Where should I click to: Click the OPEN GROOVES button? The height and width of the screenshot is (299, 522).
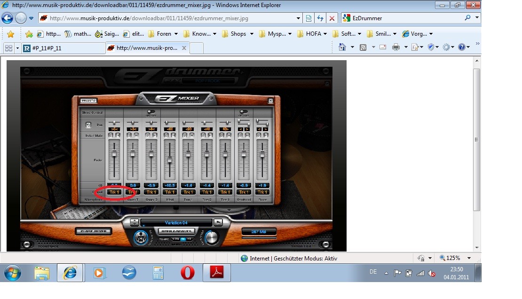(x=176, y=231)
